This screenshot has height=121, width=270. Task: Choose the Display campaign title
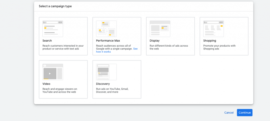pos(155,41)
